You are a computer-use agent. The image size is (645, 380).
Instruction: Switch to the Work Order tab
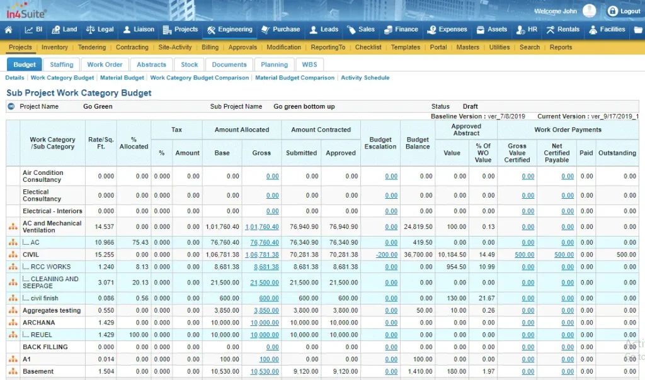click(105, 64)
